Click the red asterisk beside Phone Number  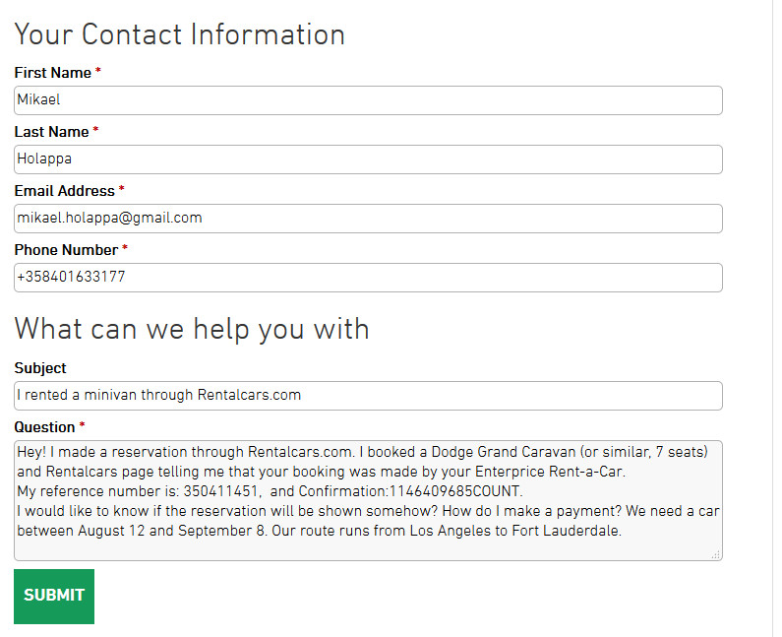[125, 250]
